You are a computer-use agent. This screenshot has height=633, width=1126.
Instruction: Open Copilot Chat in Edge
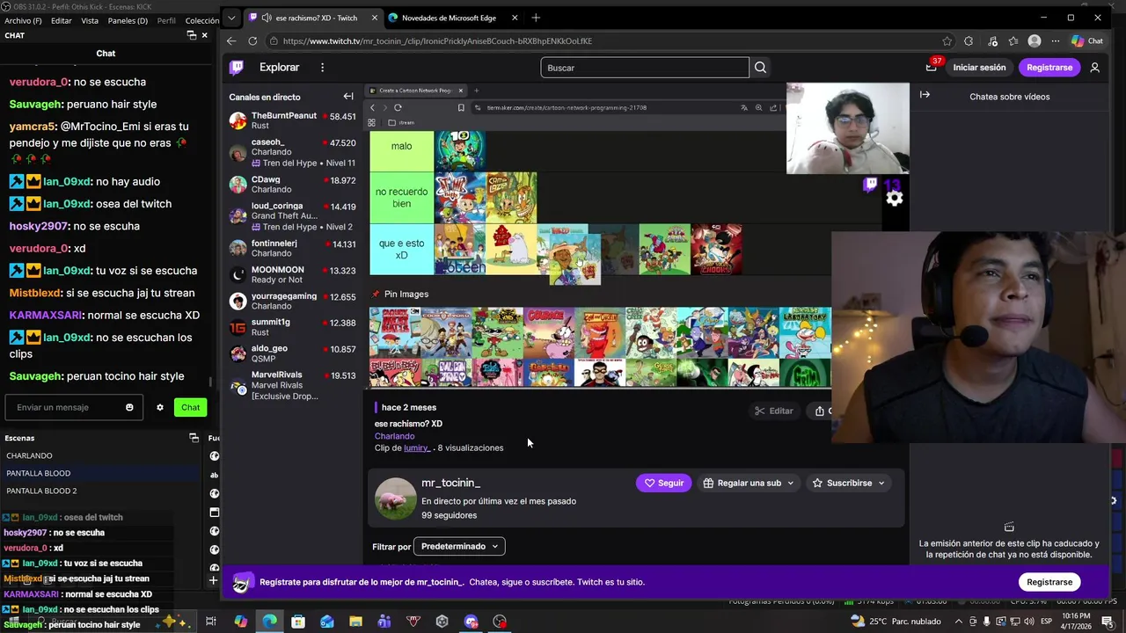click(x=1087, y=40)
